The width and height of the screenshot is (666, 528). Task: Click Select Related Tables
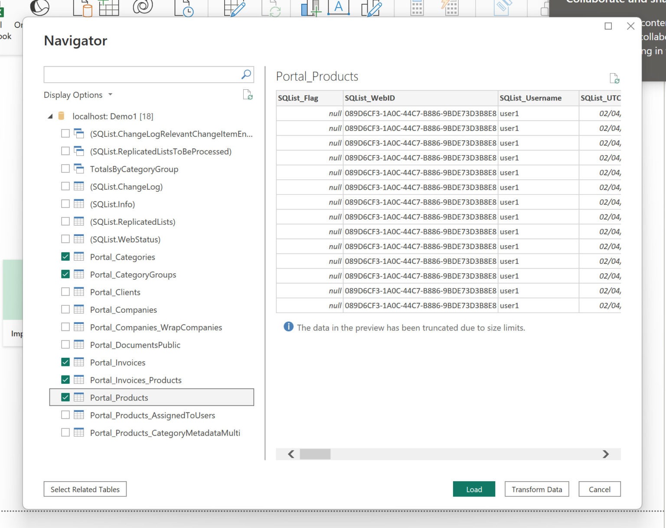pos(85,489)
